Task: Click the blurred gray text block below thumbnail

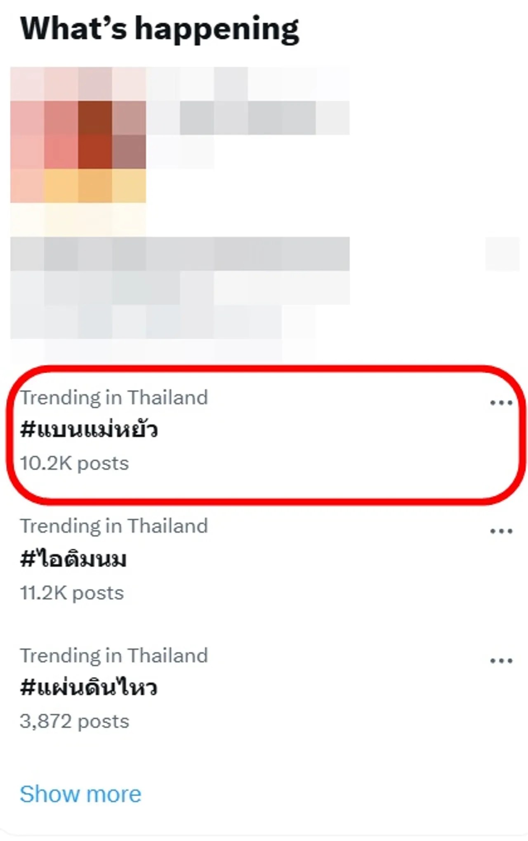Action: [180, 254]
